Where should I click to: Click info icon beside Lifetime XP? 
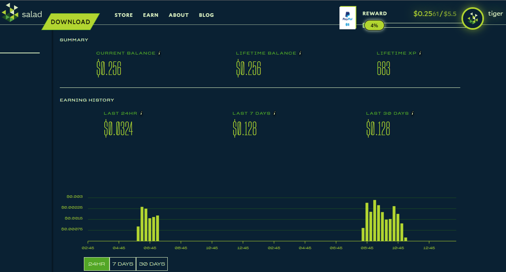click(x=420, y=53)
